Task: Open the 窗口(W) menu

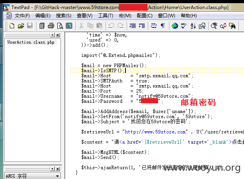Action: pos(166,16)
